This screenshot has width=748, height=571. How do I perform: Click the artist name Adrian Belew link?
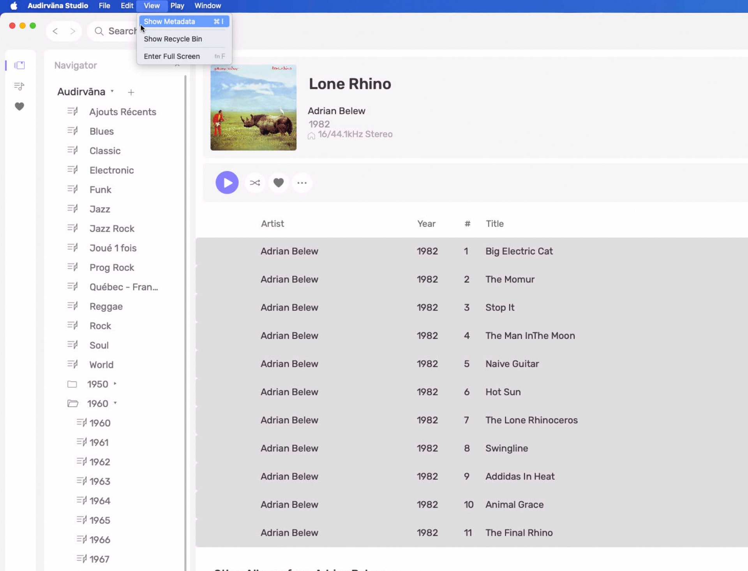pyautogui.click(x=336, y=111)
